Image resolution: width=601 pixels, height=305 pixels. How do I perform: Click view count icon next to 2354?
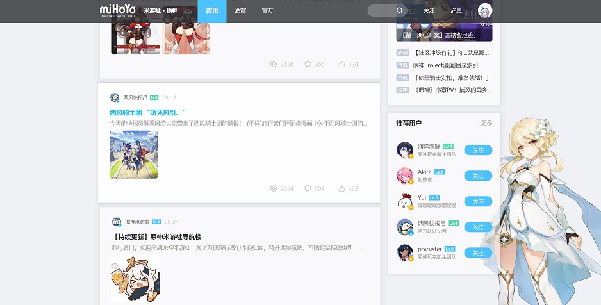click(x=274, y=188)
